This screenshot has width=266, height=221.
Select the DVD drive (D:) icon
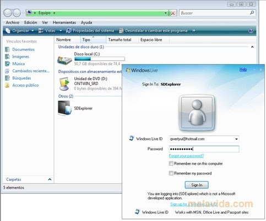pyautogui.click(x=64, y=84)
